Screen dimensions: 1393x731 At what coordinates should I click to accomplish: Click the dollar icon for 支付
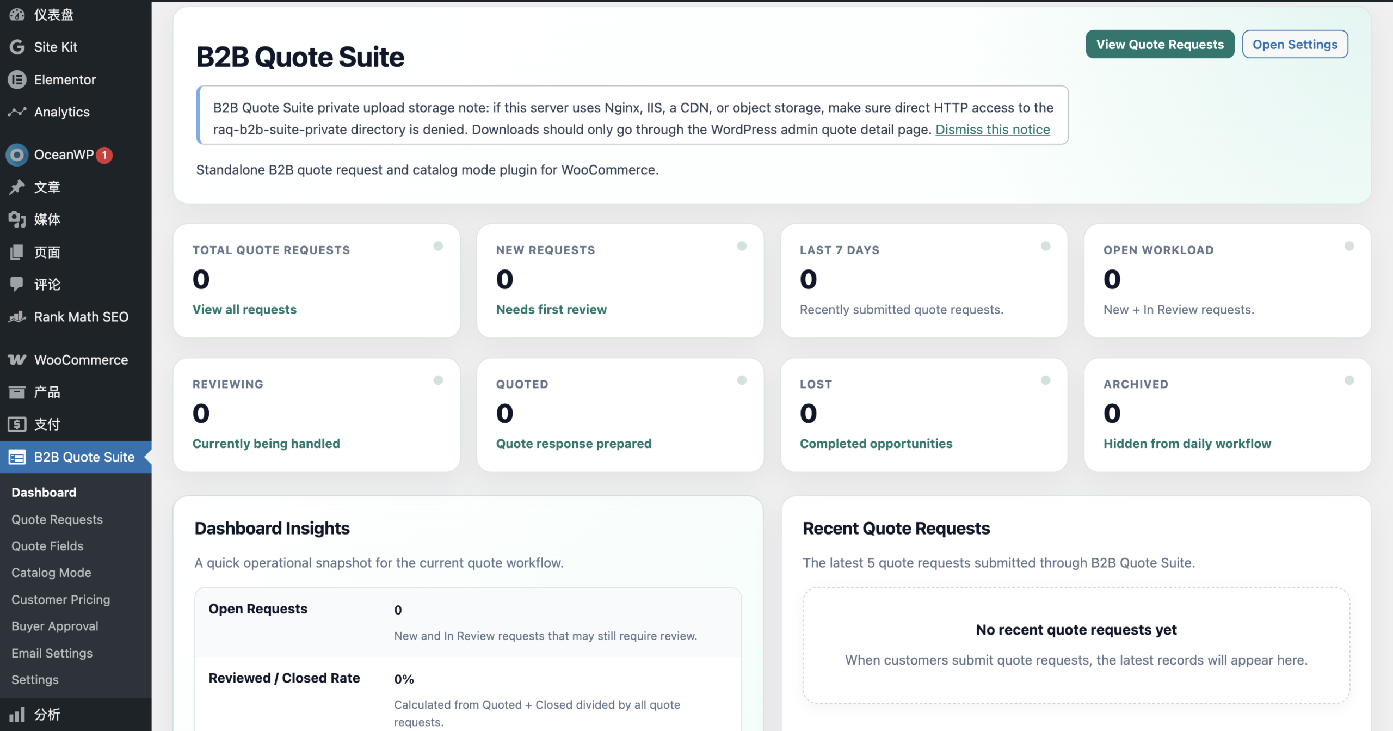pyautogui.click(x=17, y=424)
